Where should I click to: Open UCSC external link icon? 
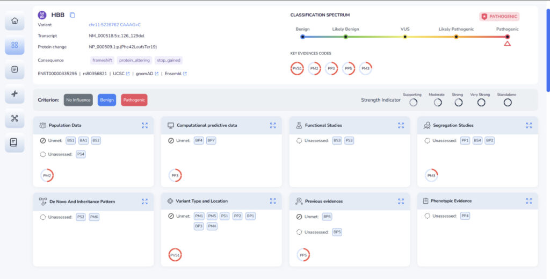tap(128, 74)
